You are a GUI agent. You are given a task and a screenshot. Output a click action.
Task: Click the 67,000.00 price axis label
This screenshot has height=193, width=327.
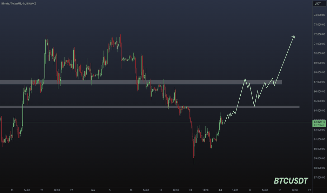click(319, 82)
